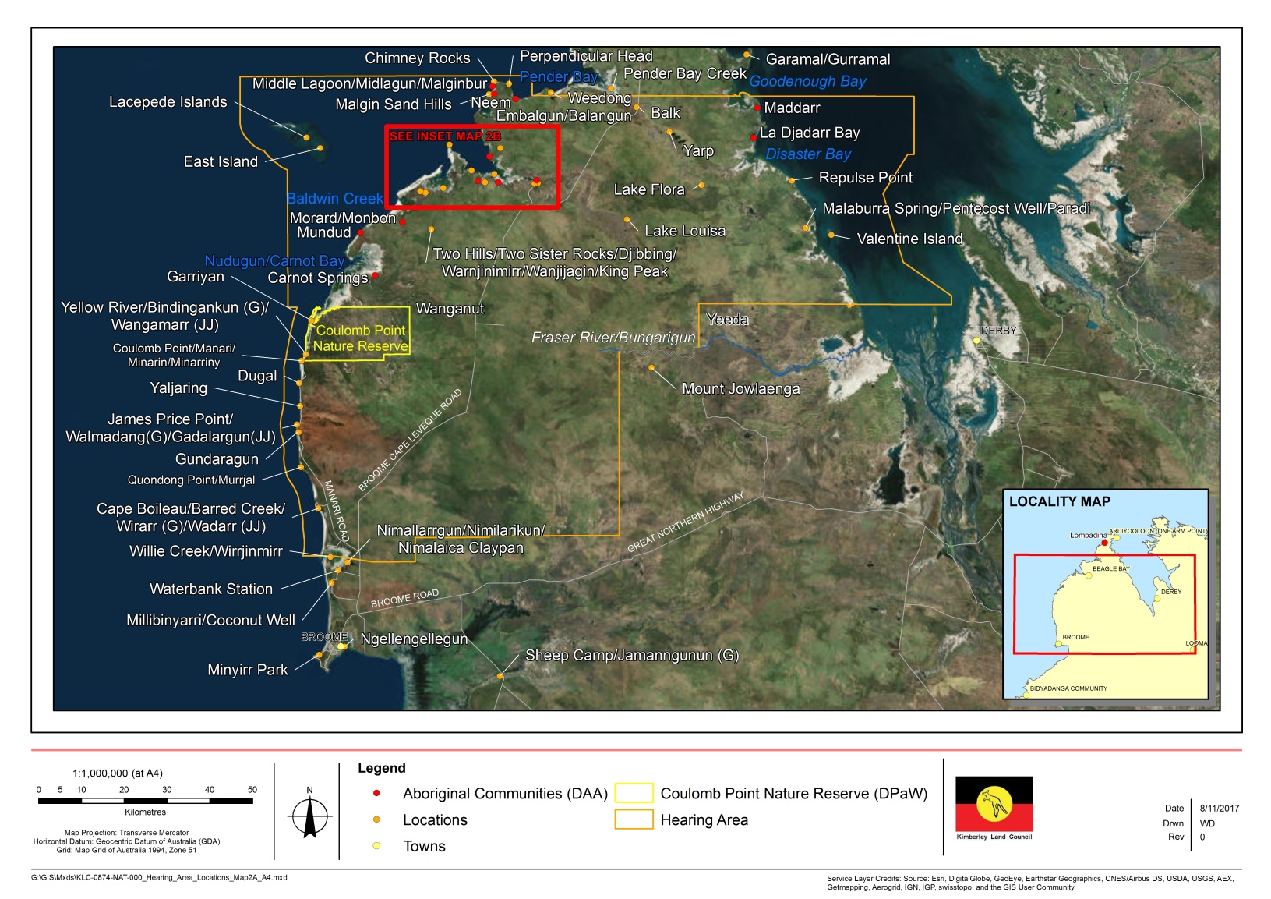1271x899 pixels.
Task: Click the 'Weedong' label
Action: point(599,98)
